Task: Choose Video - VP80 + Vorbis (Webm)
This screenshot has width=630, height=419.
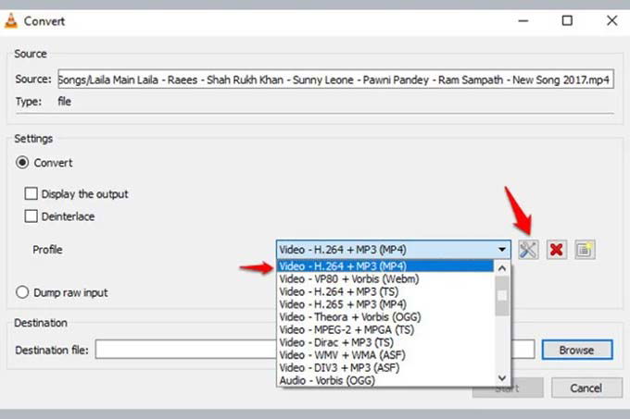Action: pyautogui.click(x=384, y=278)
